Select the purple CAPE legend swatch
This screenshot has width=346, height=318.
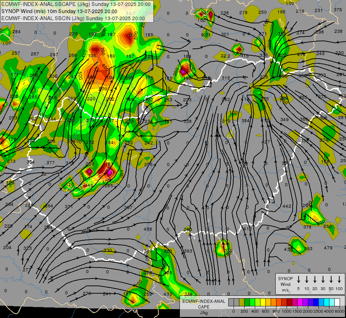click(305, 302)
